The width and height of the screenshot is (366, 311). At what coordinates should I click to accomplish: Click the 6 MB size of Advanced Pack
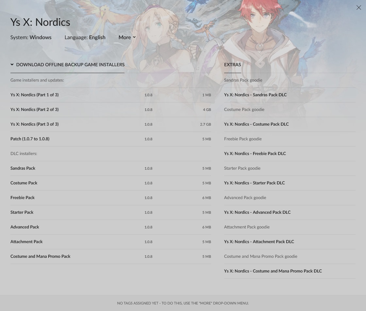click(207, 227)
